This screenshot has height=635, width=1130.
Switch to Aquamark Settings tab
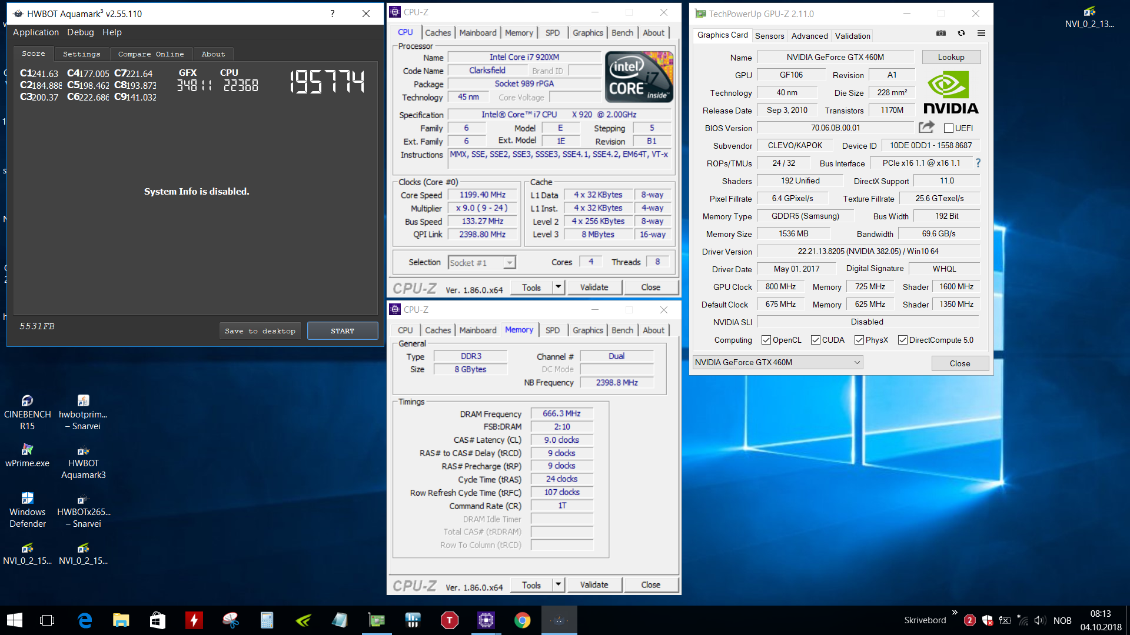tap(82, 54)
